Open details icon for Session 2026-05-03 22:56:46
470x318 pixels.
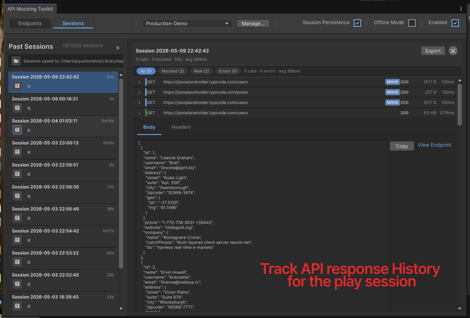point(17,218)
